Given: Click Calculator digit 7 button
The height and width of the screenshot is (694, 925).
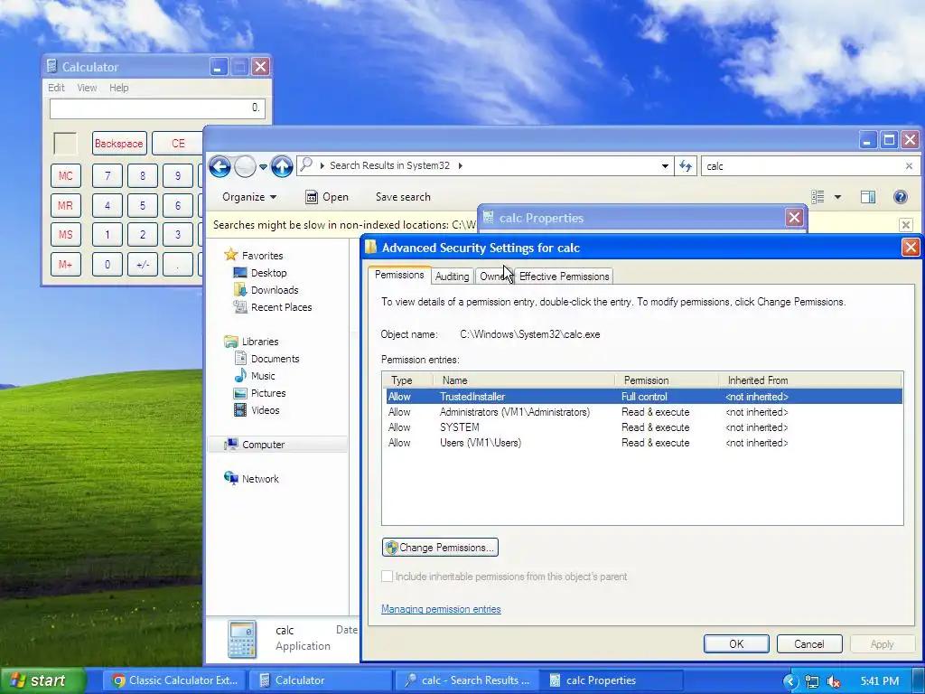Looking at the screenshot, I should pyautogui.click(x=107, y=176).
